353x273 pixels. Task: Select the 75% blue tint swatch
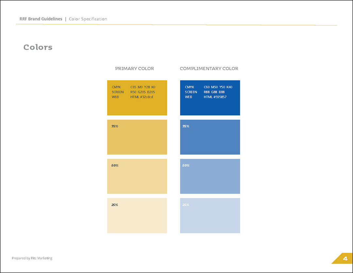[x=210, y=137]
